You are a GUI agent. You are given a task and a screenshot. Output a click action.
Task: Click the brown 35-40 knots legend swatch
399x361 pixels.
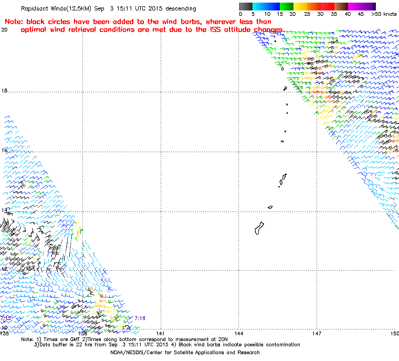tap(341, 6)
